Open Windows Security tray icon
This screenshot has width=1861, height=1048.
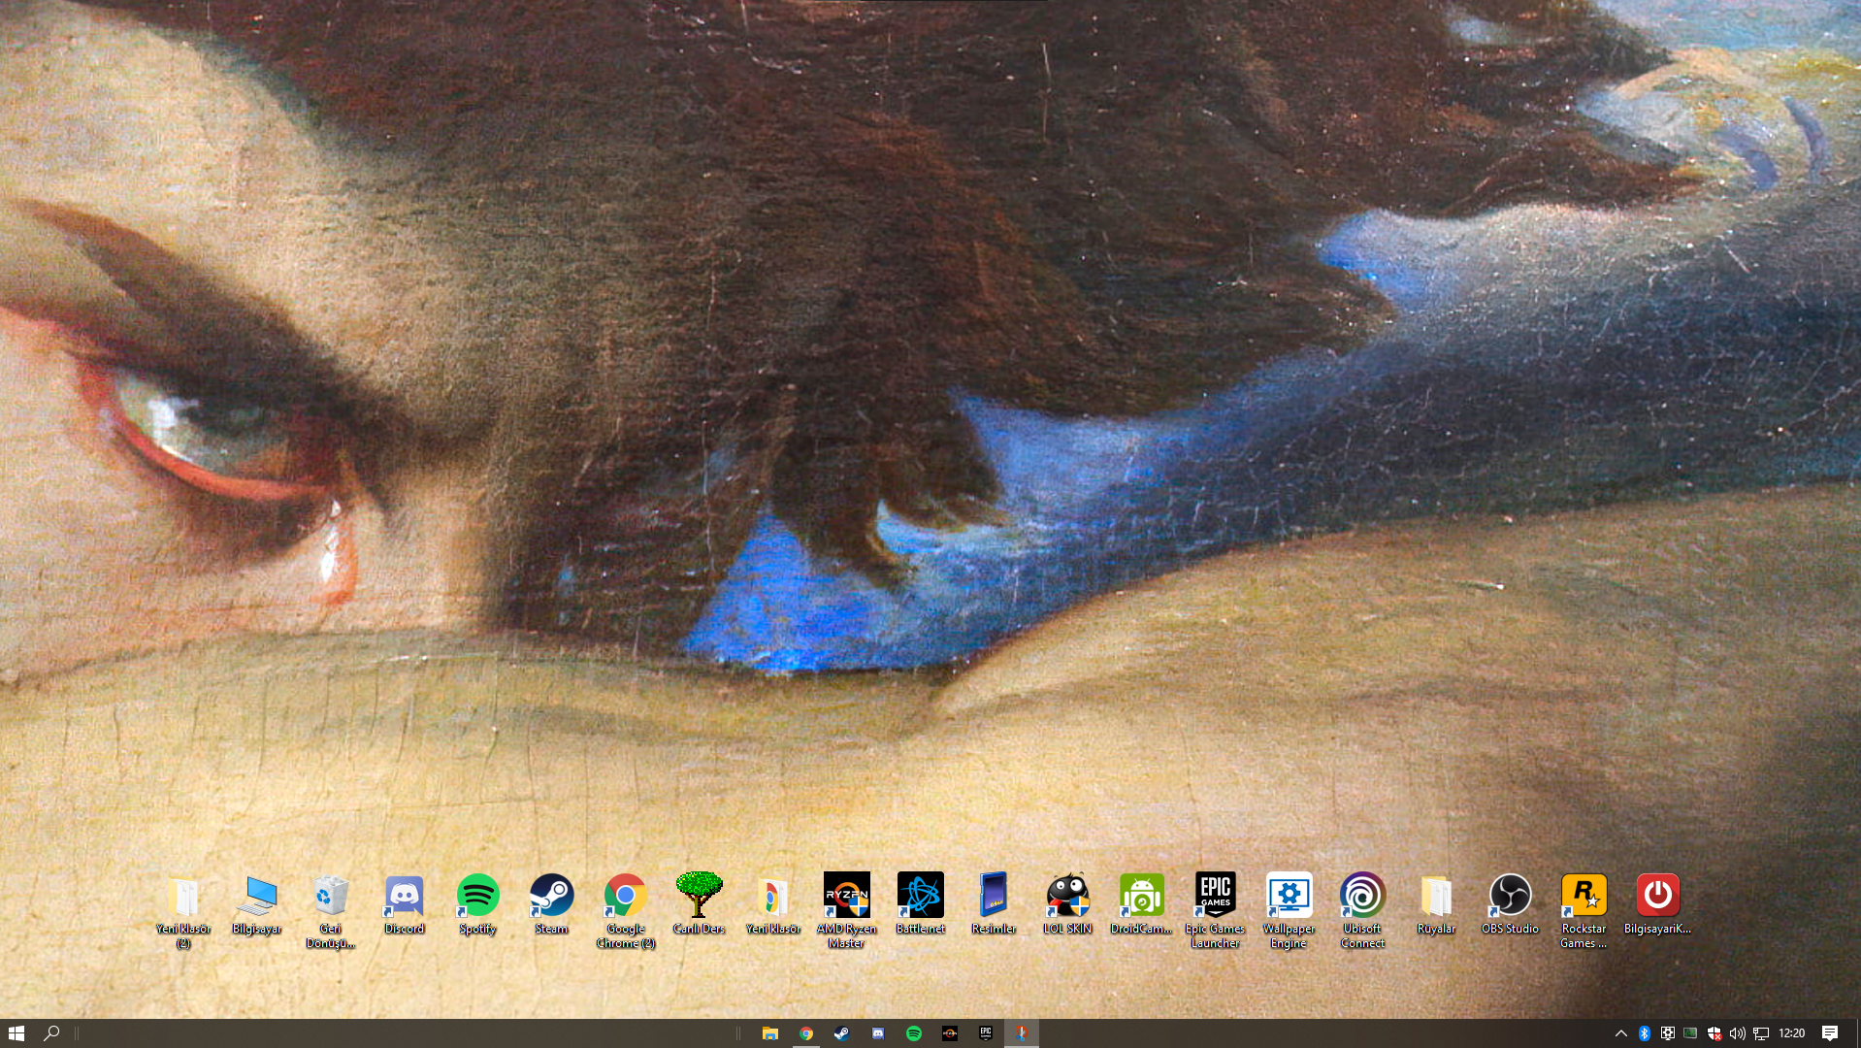[x=1714, y=1033]
